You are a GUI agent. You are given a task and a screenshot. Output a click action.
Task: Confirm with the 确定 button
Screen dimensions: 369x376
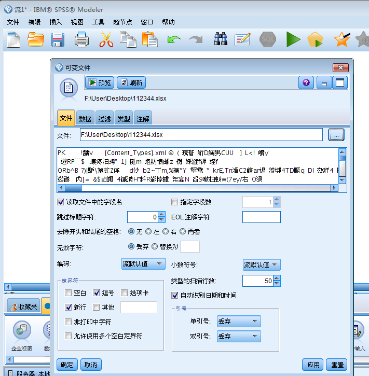[67, 365]
